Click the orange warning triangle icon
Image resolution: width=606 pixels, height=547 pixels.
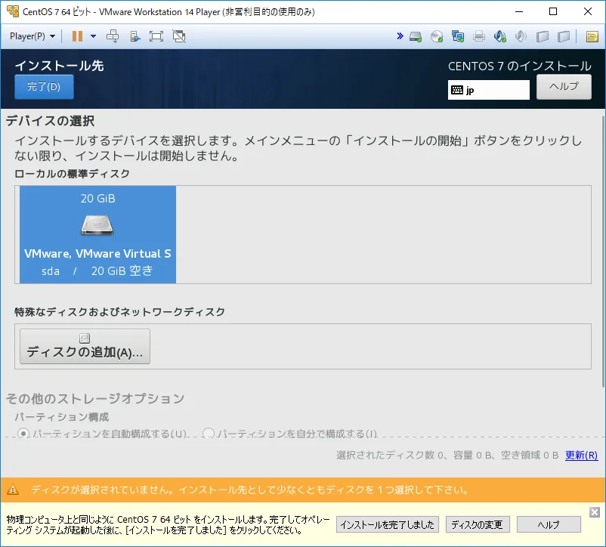(x=13, y=490)
